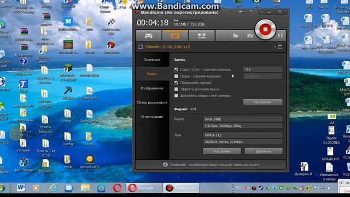Select the HDMI device recording mode icon
This screenshot has height=197, width=350.
point(202,36)
